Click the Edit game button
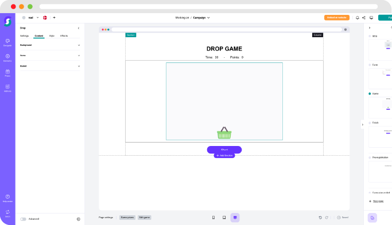The height and width of the screenshot is (225, 392). 144,218
